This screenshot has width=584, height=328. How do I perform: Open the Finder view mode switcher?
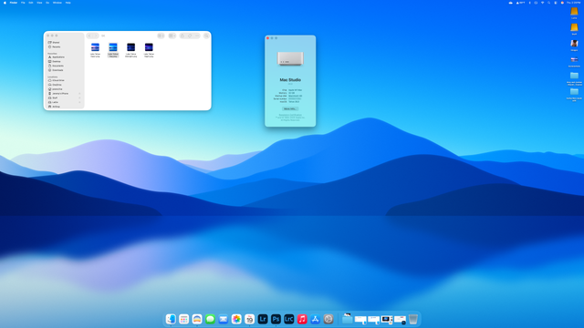(161, 36)
